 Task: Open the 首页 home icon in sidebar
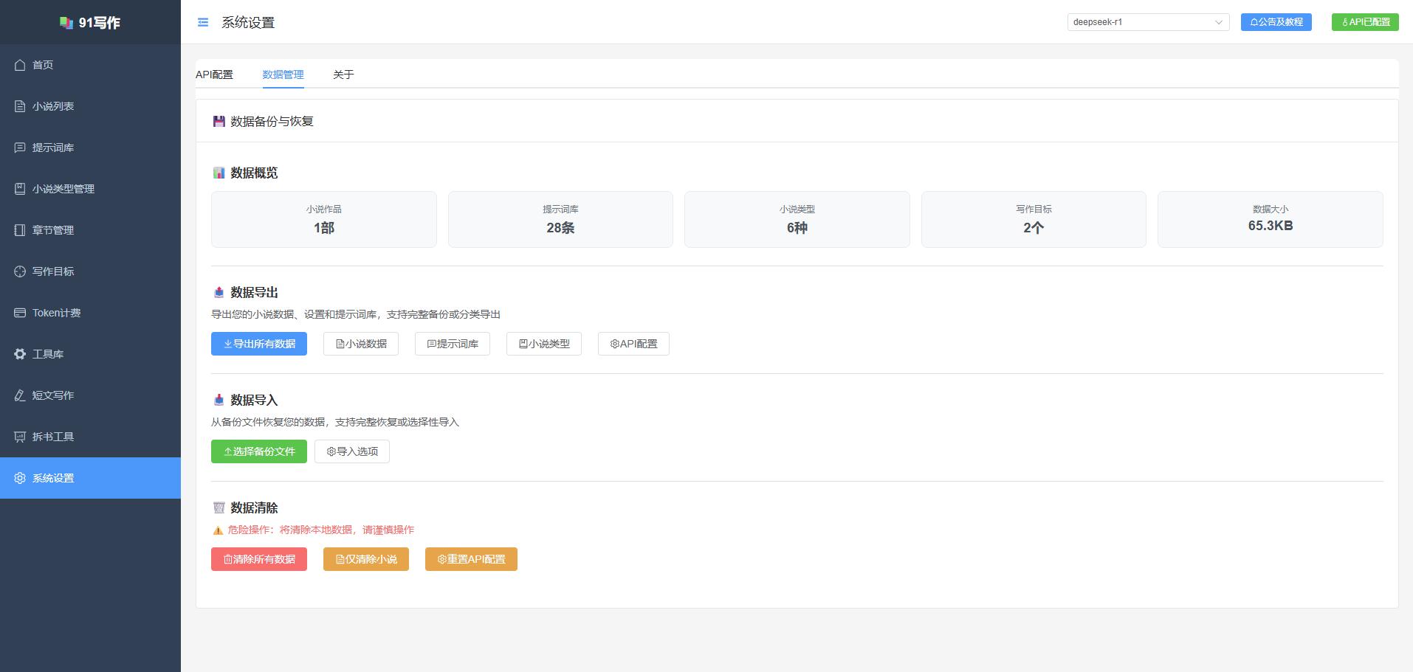[x=20, y=65]
